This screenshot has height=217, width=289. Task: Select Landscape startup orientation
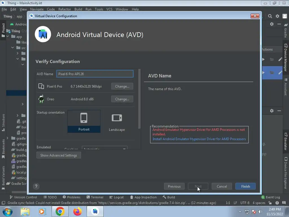point(117,121)
